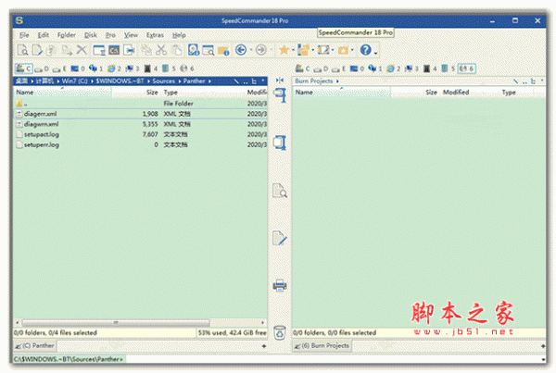Switch to the (C) Panther tab
The image size is (556, 373).
pyautogui.click(x=35, y=346)
